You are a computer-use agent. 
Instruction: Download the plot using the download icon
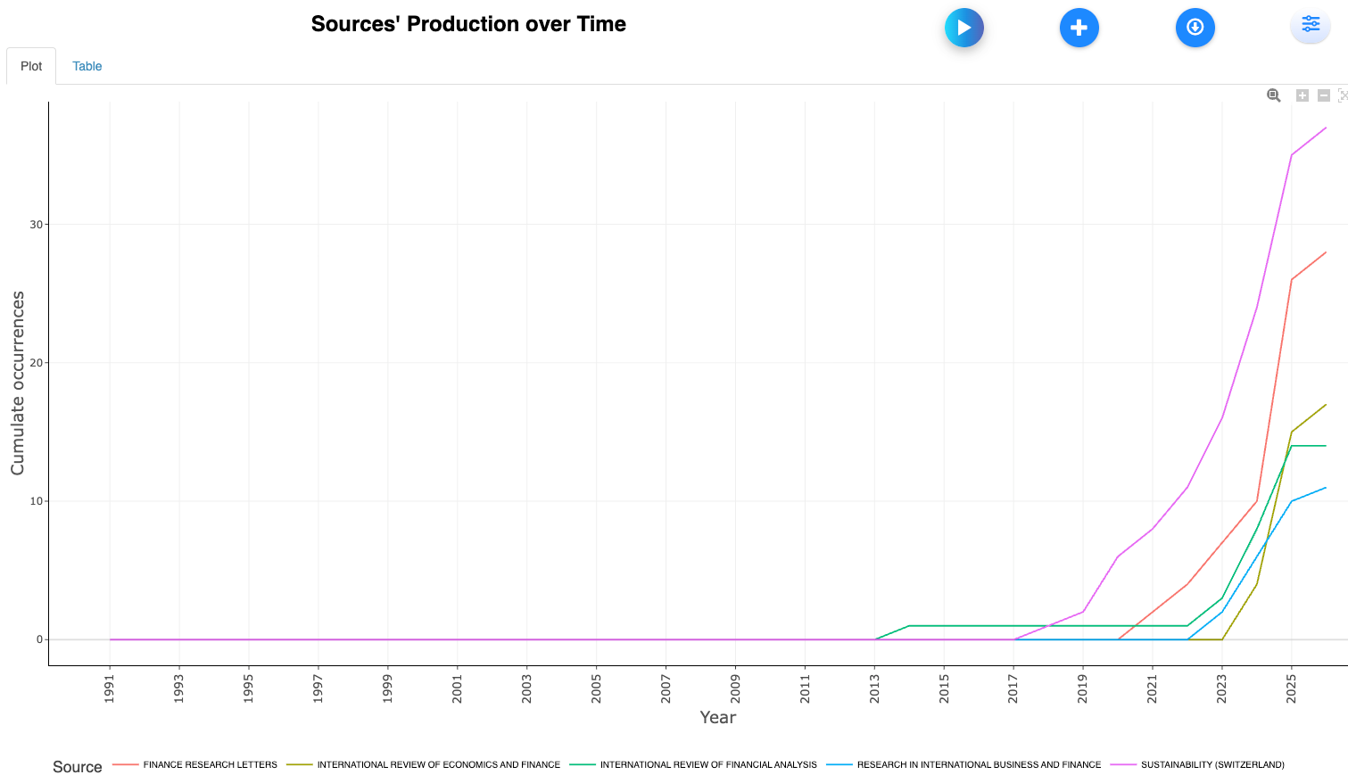tap(1195, 28)
